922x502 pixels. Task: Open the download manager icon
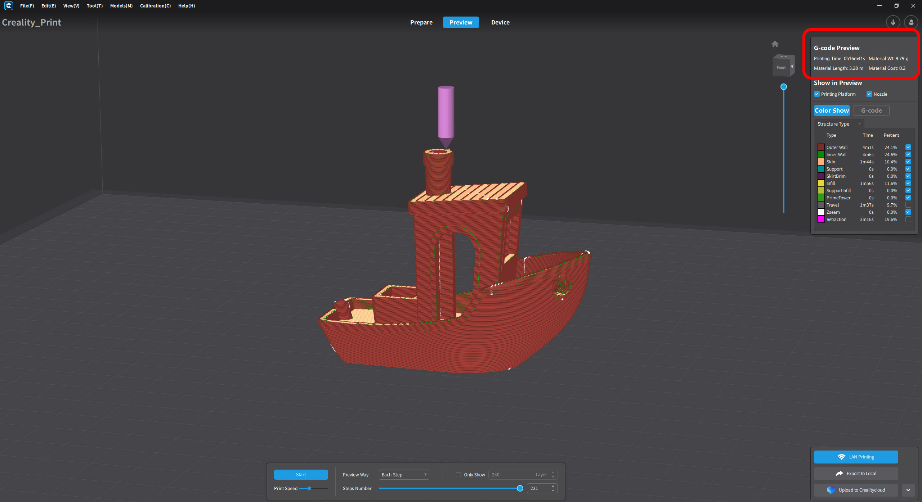pyautogui.click(x=893, y=22)
